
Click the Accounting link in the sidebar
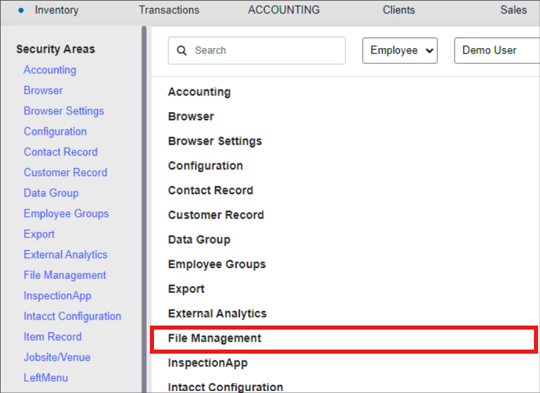50,70
